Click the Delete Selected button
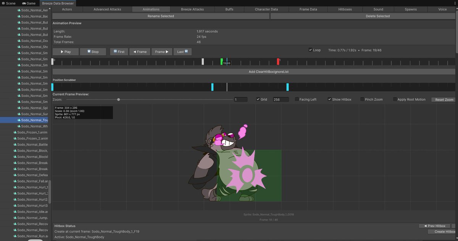 (x=363, y=16)
